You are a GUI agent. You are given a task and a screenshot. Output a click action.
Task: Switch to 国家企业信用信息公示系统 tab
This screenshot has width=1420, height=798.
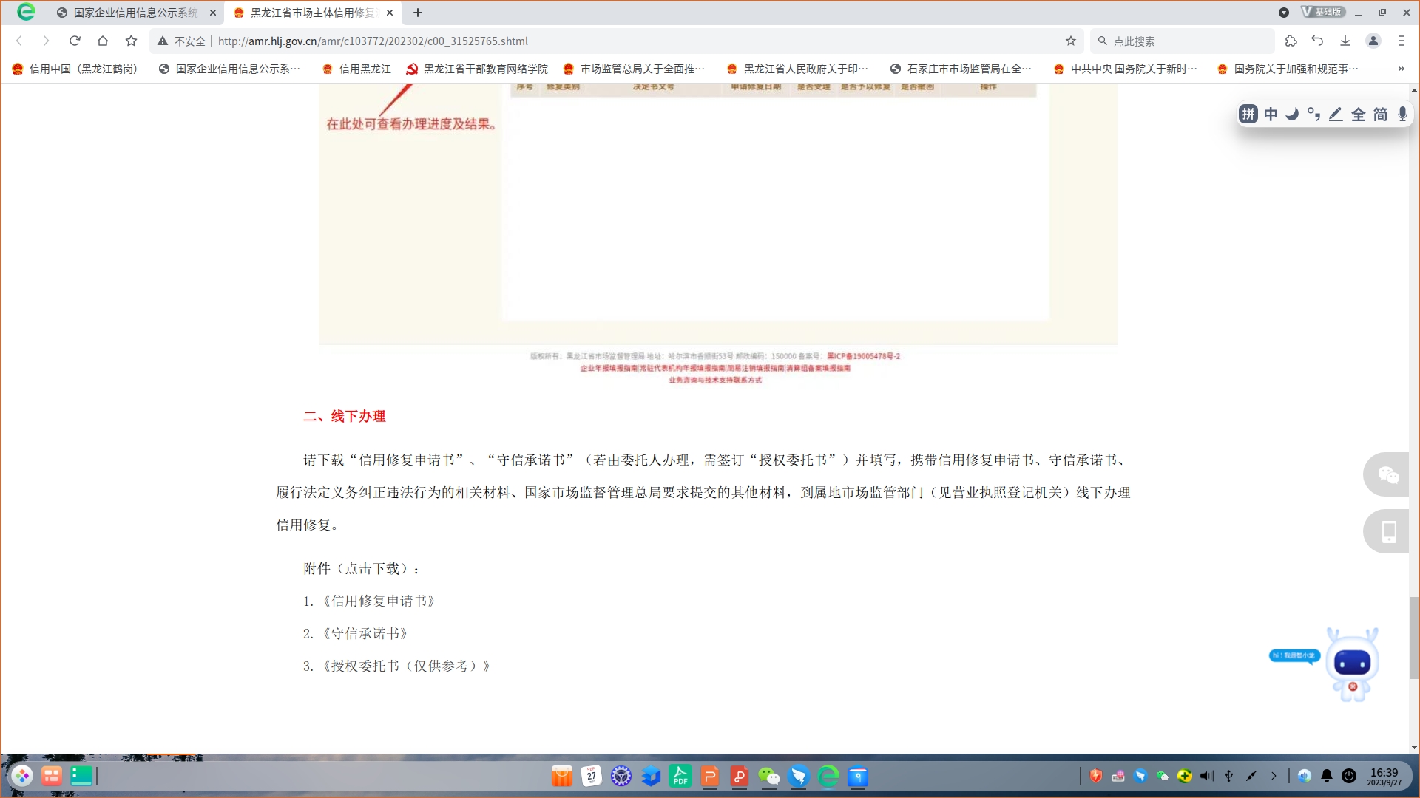click(135, 13)
